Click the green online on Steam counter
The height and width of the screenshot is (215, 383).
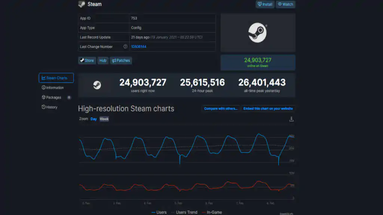coord(258,62)
